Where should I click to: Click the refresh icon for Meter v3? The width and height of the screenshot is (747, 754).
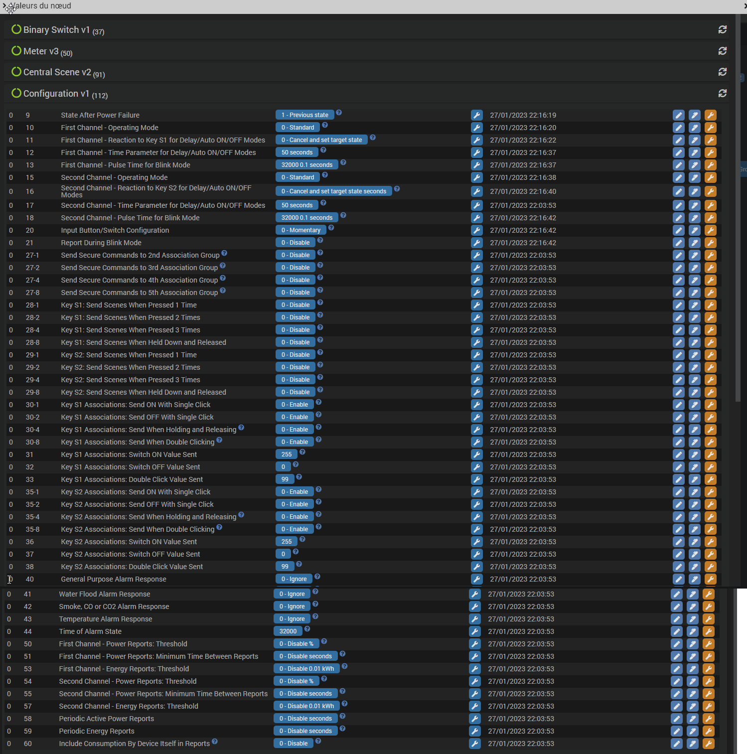[x=722, y=51]
